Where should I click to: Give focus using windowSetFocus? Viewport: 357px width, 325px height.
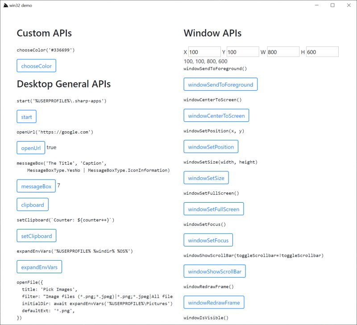[208, 240]
